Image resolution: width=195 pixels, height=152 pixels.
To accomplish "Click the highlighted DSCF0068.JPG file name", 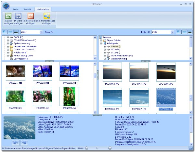I will click(x=166, y=109).
